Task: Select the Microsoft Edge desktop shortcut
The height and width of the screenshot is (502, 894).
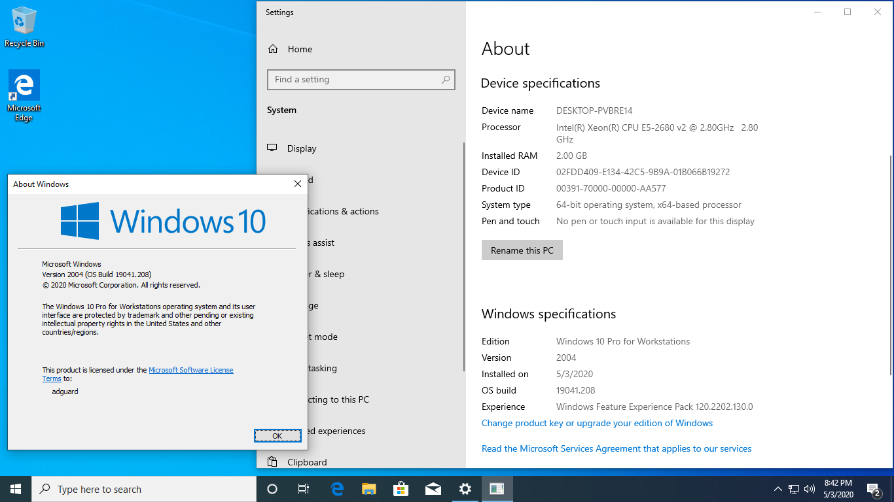Action: (x=24, y=96)
